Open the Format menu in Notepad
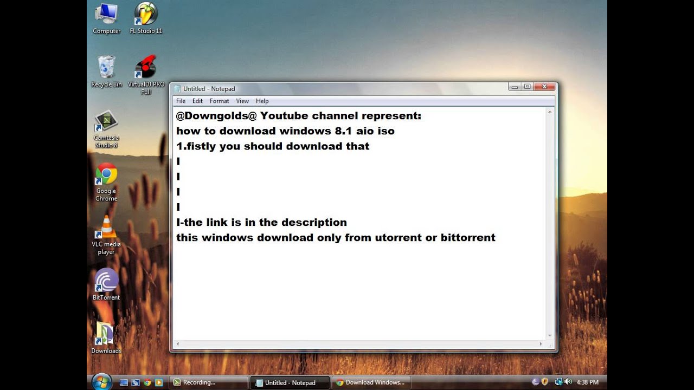Screen dimensions: 694x390 coord(220,101)
